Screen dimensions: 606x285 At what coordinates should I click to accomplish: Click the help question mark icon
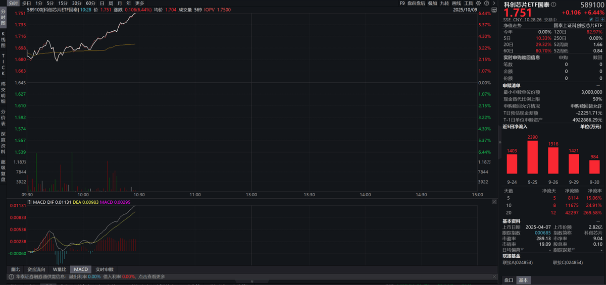[x=487, y=3]
